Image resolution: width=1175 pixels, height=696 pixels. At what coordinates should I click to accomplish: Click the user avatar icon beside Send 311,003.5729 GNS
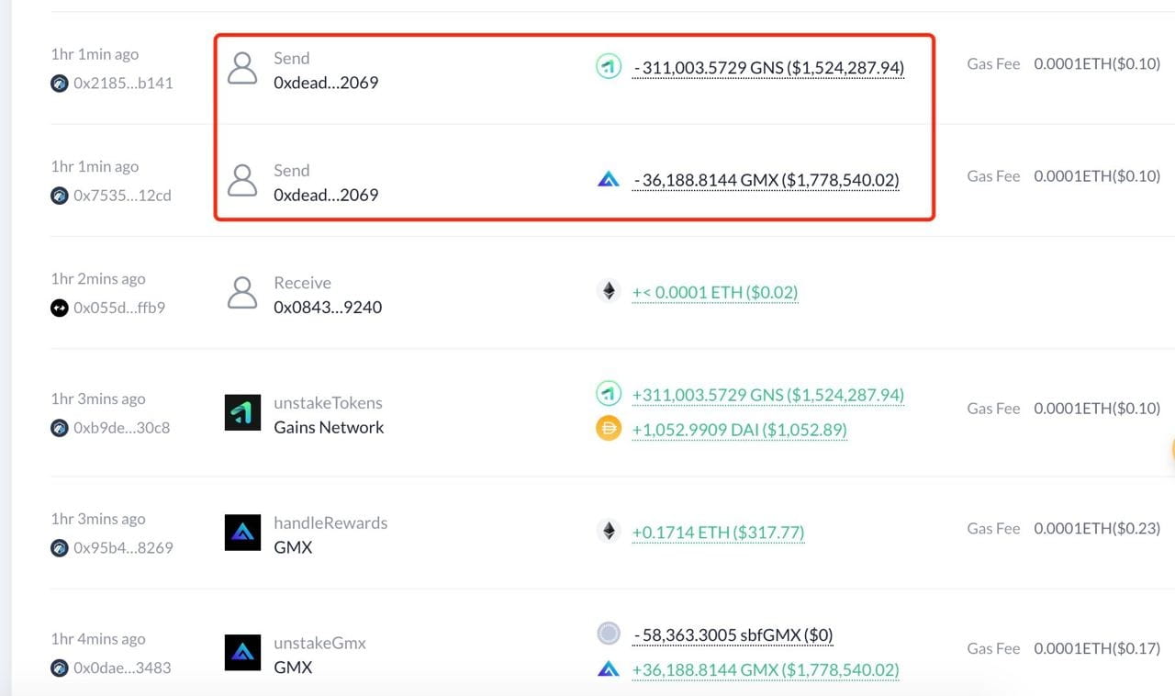(x=242, y=68)
